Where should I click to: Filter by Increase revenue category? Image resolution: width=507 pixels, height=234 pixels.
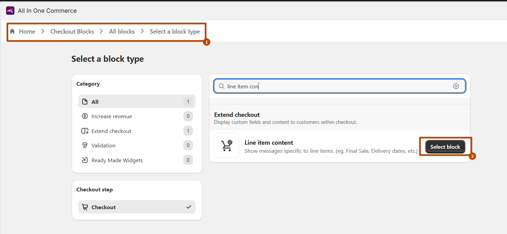(112, 116)
